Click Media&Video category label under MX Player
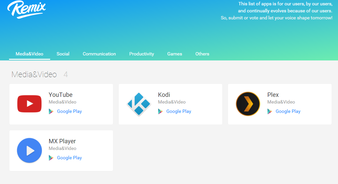The height and width of the screenshot is (184, 338). pyautogui.click(x=63, y=149)
